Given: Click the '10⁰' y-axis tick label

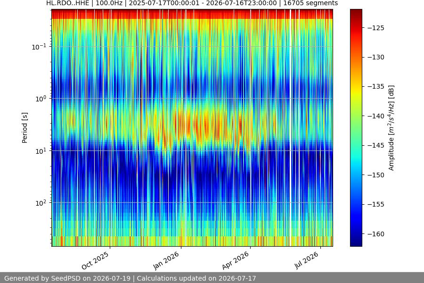Looking at the screenshot, I should point(41,99).
